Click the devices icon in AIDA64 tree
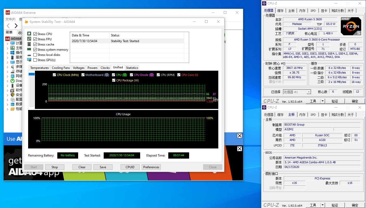 (13, 85)
